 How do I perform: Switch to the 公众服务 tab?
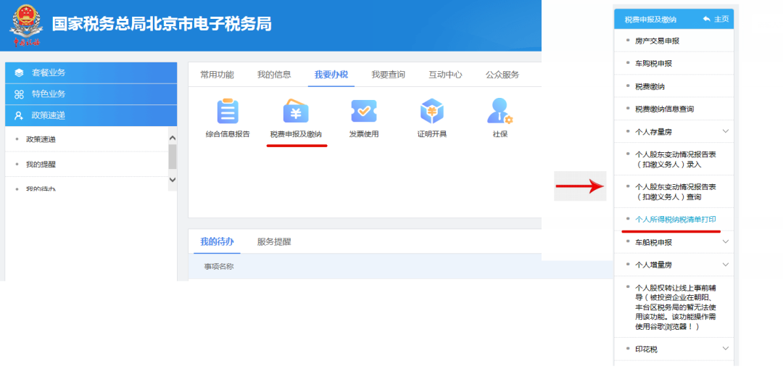tap(502, 75)
